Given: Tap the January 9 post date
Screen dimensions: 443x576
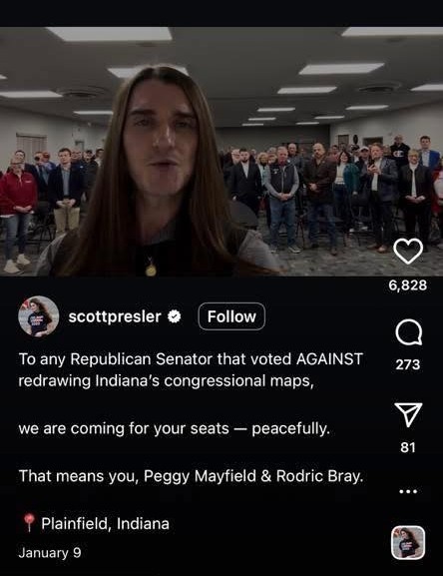Looking at the screenshot, I should pos(50,553).
